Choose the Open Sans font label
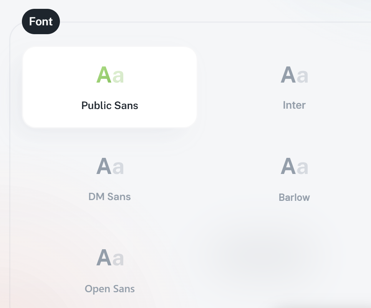Screen dimensions: 371x308 [x=109, y=289]
